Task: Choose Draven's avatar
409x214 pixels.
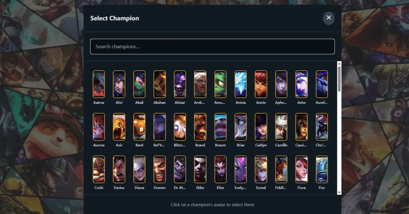Action: [159, 169]
